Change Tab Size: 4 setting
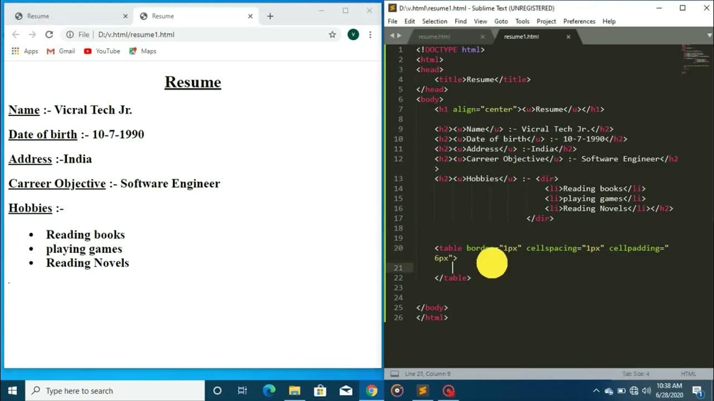The height and width of the screenshot is (401, 714). (x=636, y=374)
